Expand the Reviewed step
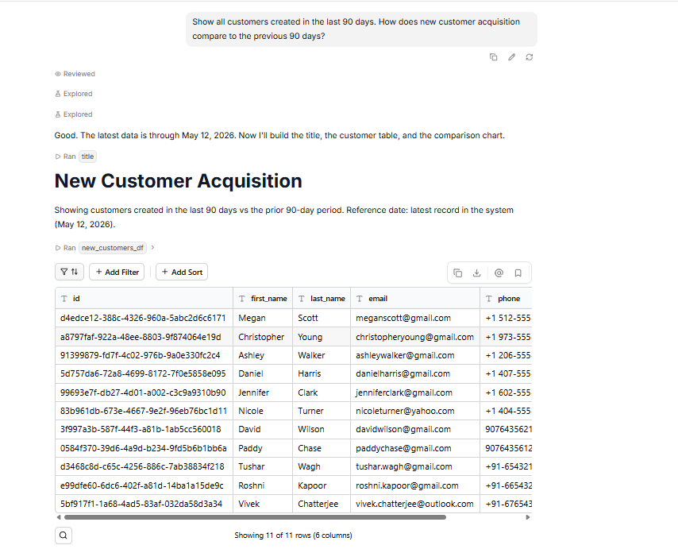 pos(75,74)
